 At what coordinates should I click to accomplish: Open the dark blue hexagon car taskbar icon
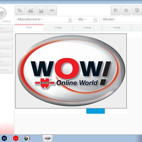pyautogui.click(x=4, y=138)
